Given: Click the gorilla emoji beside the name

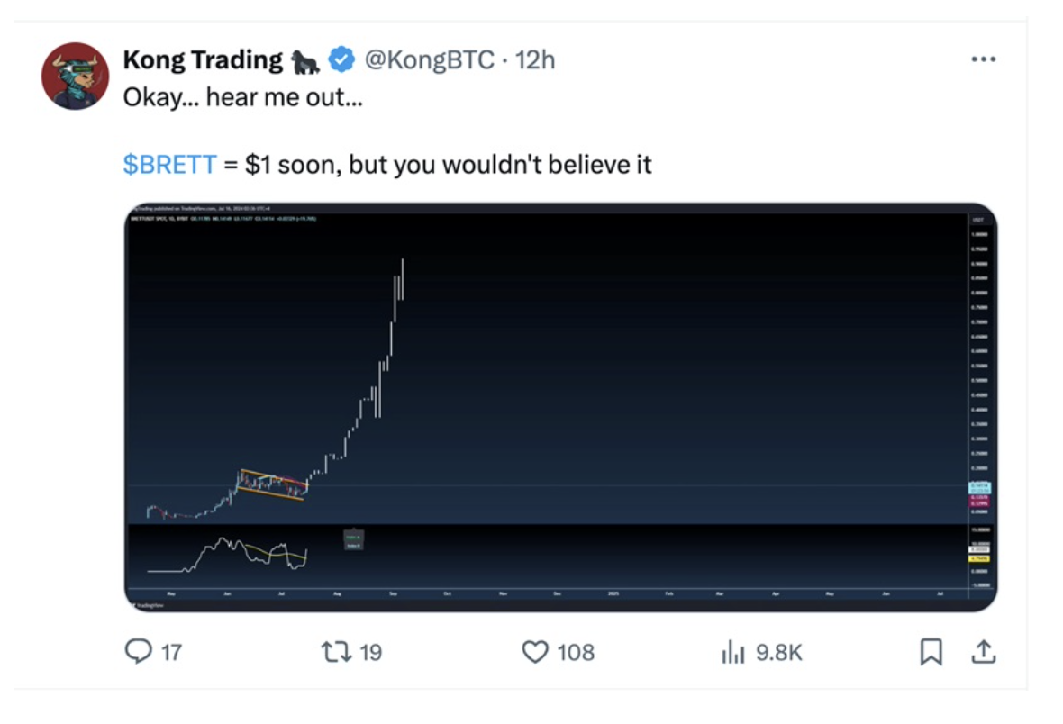Looking at the screenshot, I should click(305, 61).
